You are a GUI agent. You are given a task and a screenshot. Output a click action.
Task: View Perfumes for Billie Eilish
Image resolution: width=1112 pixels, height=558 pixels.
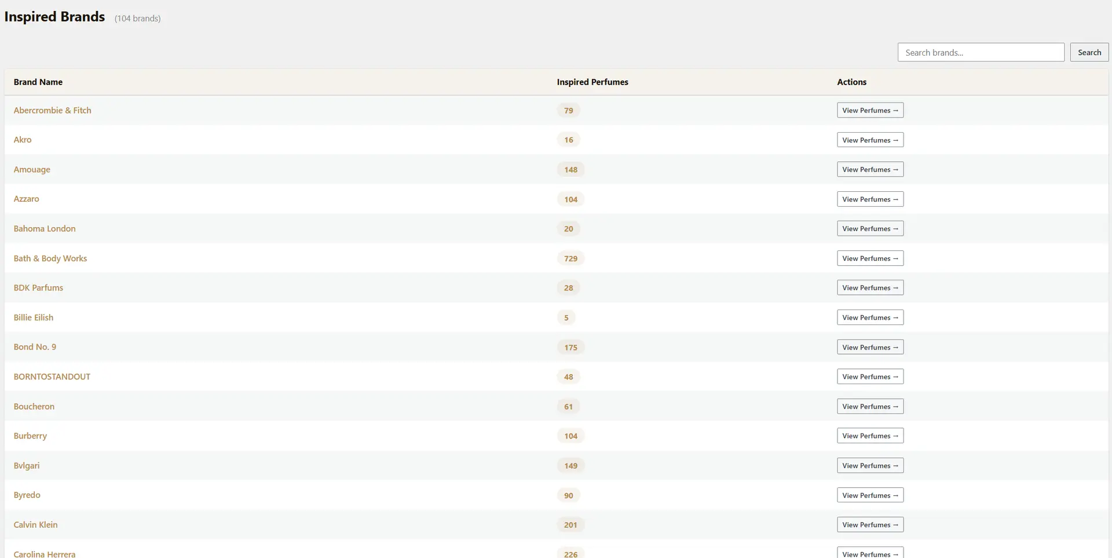[x=870, y=317]
